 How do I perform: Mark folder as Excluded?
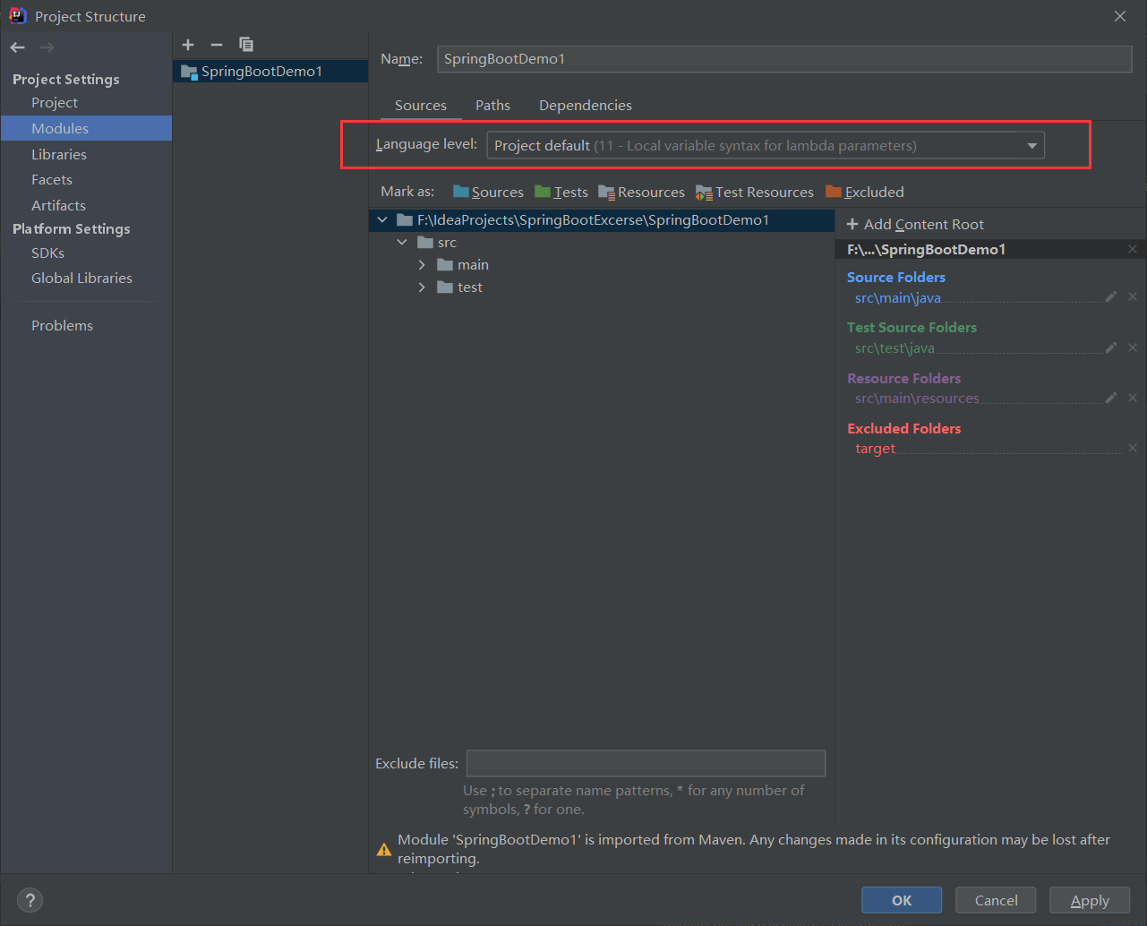coord(865,192)
